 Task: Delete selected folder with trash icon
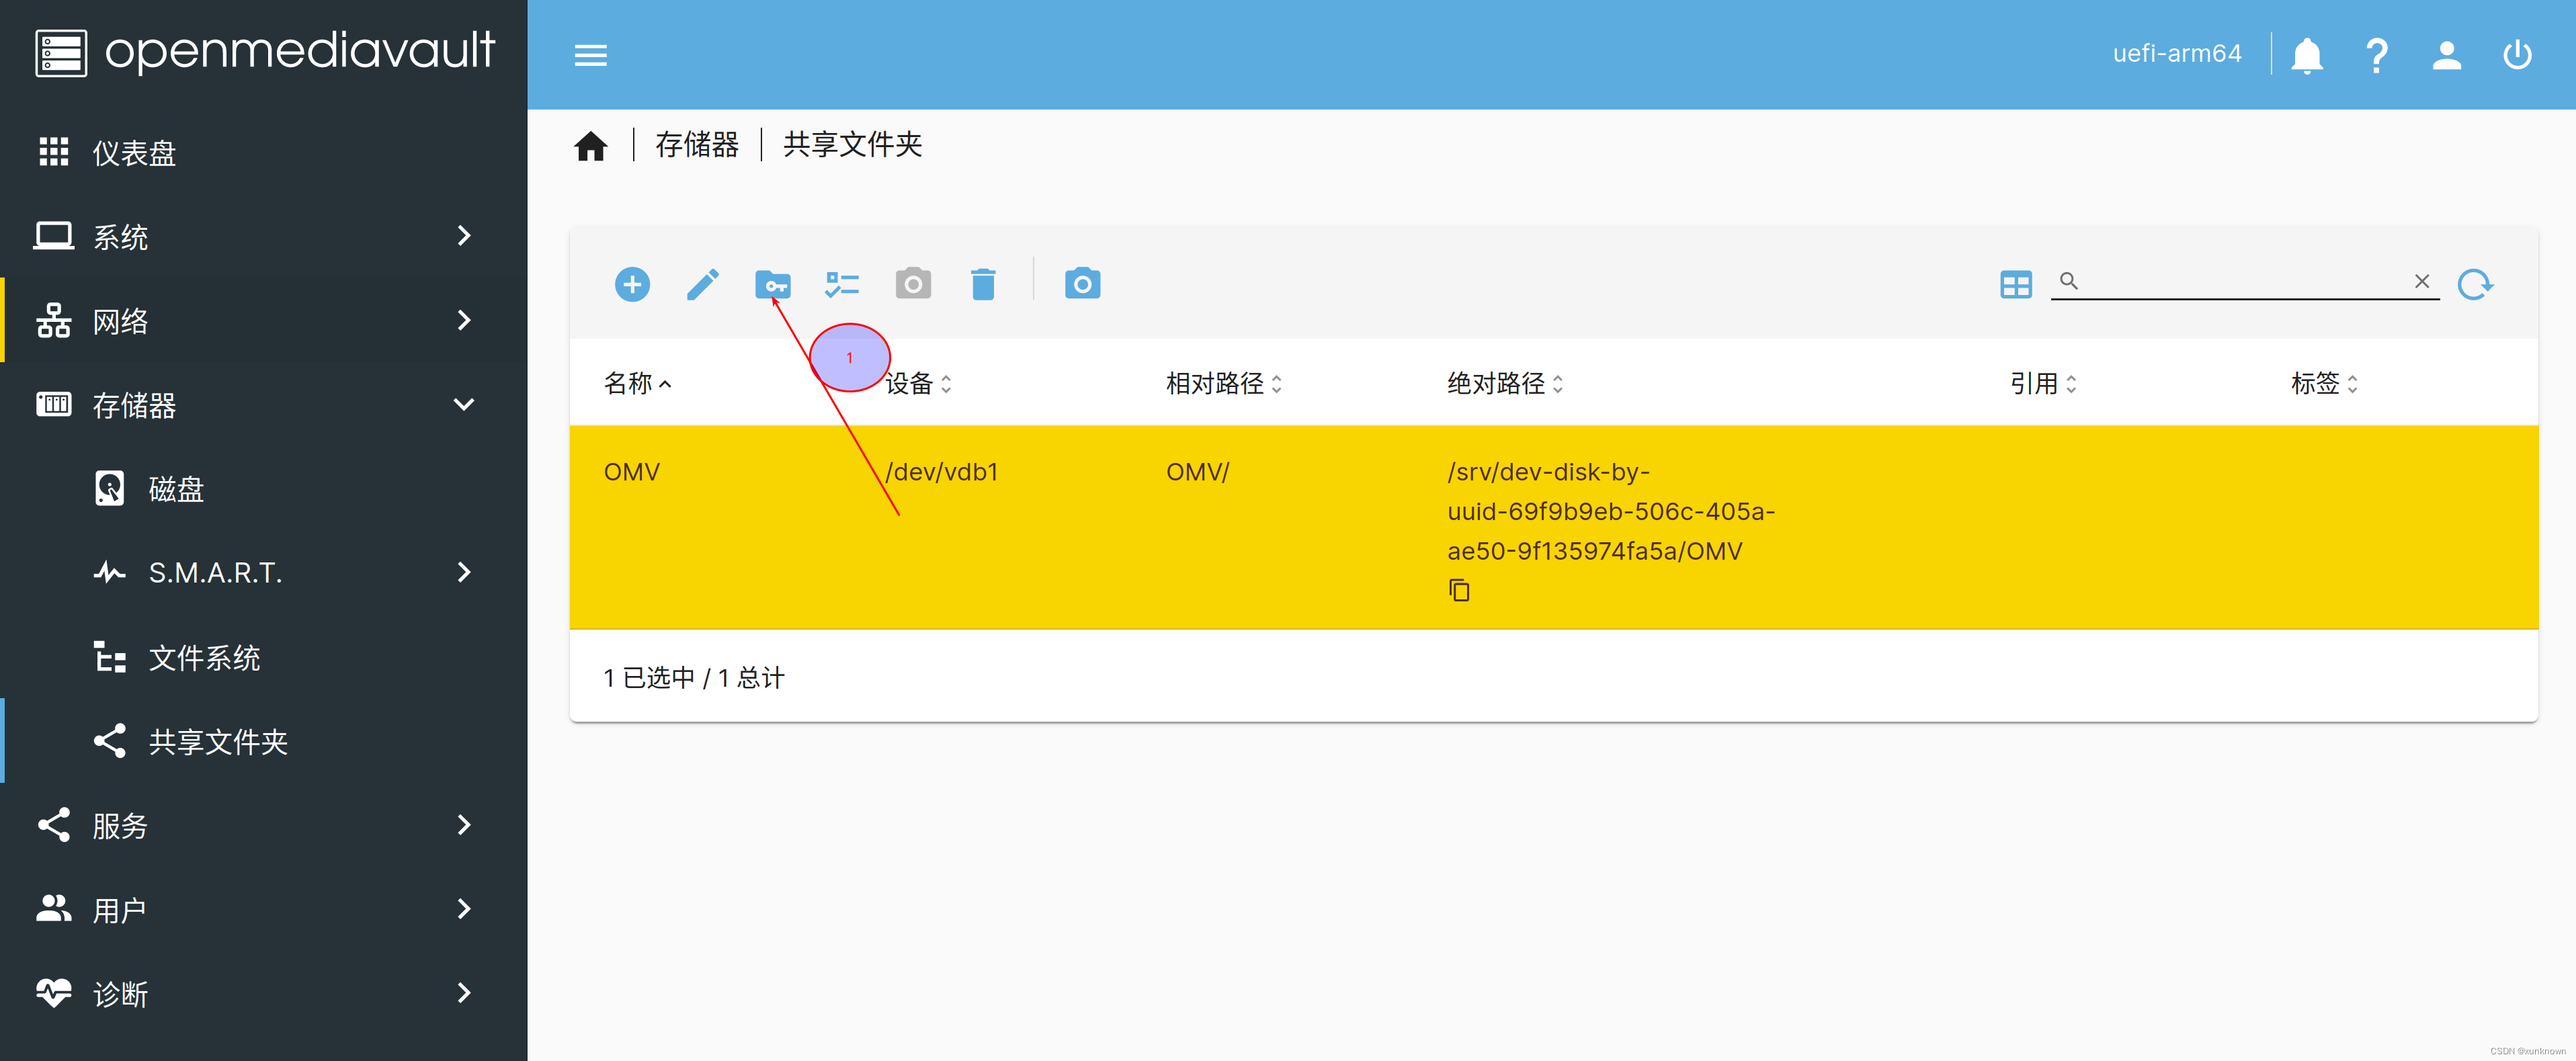pos(983,285)
